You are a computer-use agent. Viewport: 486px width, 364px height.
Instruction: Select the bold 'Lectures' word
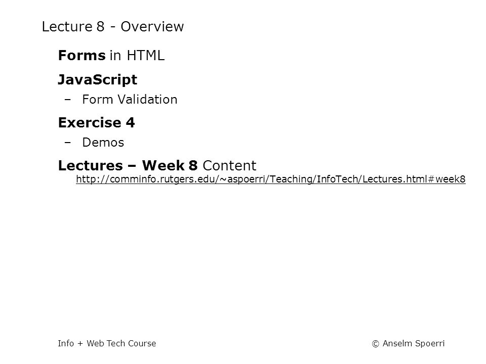pyautogui.click(x=91, y=166)
